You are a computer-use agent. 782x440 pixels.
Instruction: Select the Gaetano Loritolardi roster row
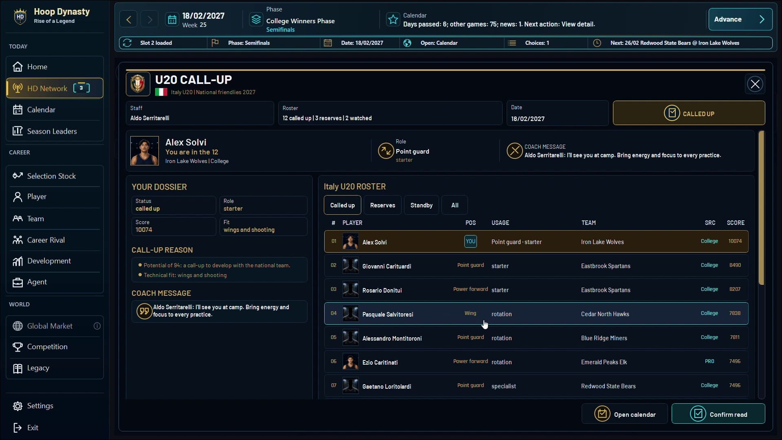coord(536,386)
